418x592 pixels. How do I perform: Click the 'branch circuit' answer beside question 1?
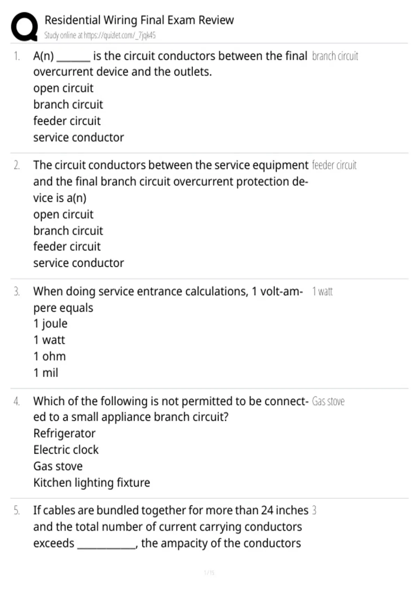335,56
